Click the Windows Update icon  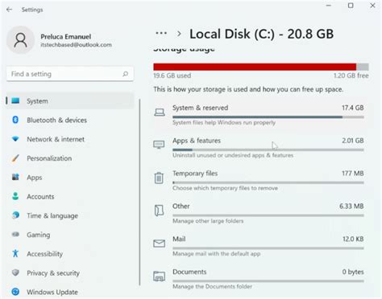click(x=15, y=292)
